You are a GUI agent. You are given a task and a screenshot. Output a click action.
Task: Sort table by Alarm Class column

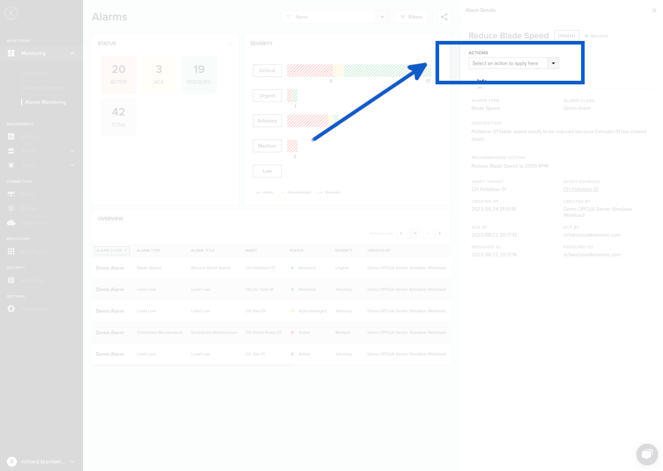click(x=112, y=251)
